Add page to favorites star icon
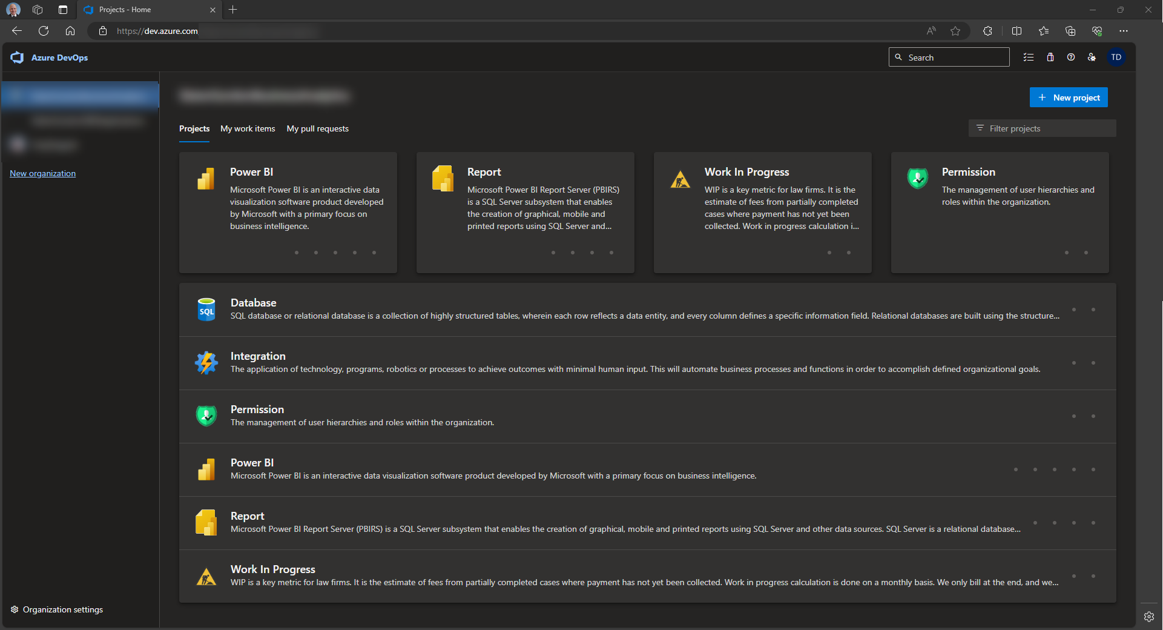The image size is (1163, 630). click(x=955, y=31)
